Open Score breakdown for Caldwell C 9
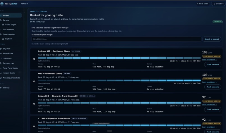 [209, 105]
